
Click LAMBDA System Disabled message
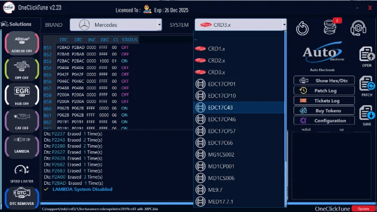pyautogui.click(x=82, y=189)
